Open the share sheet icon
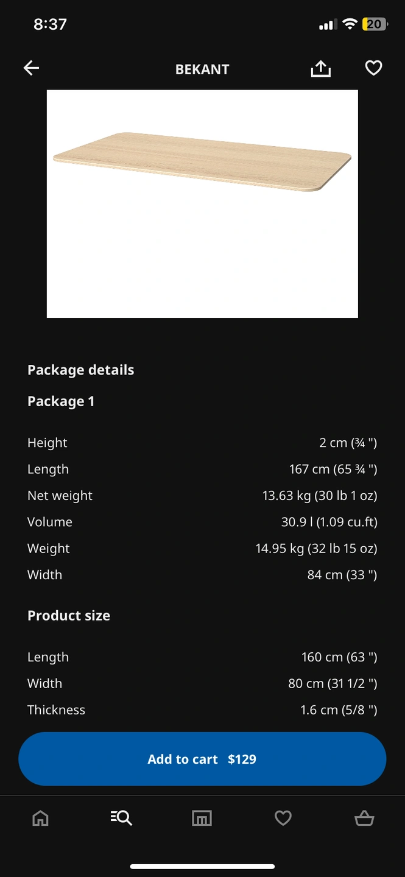 click(320, 69)
